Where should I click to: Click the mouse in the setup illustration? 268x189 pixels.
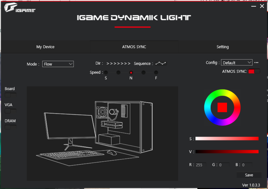click(x=111, y=153)
